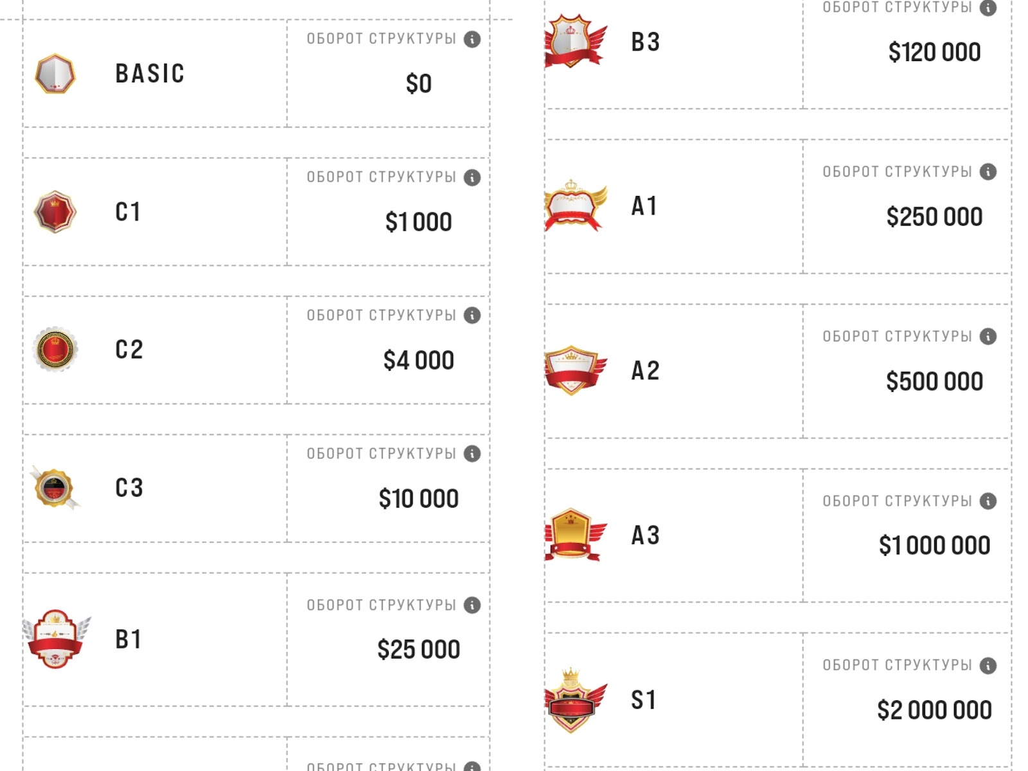Click the C1 red octagon badge
1028x771 pixels.
click(55, 211)
